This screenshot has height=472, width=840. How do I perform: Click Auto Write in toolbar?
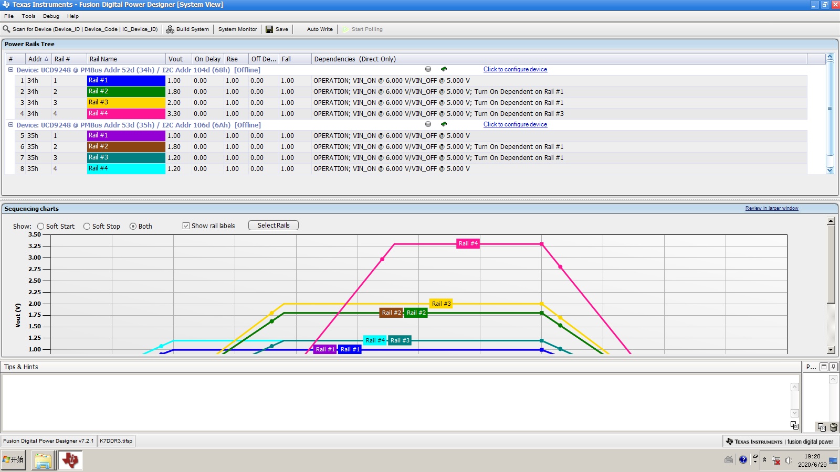320,29
